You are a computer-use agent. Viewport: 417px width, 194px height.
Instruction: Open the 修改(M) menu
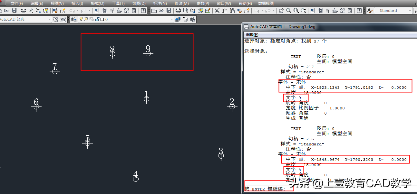click(x=181, y=3)
